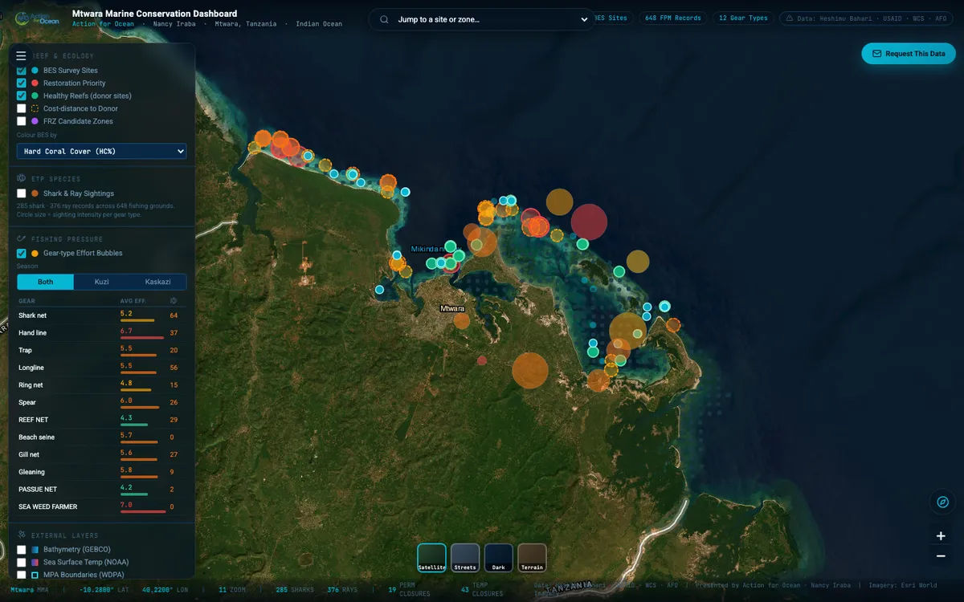Image resolution: width=964 pixels, height=602 pixels.
Task: Click the MPA Boundaries square legend icon
Action: pos(35,575)
